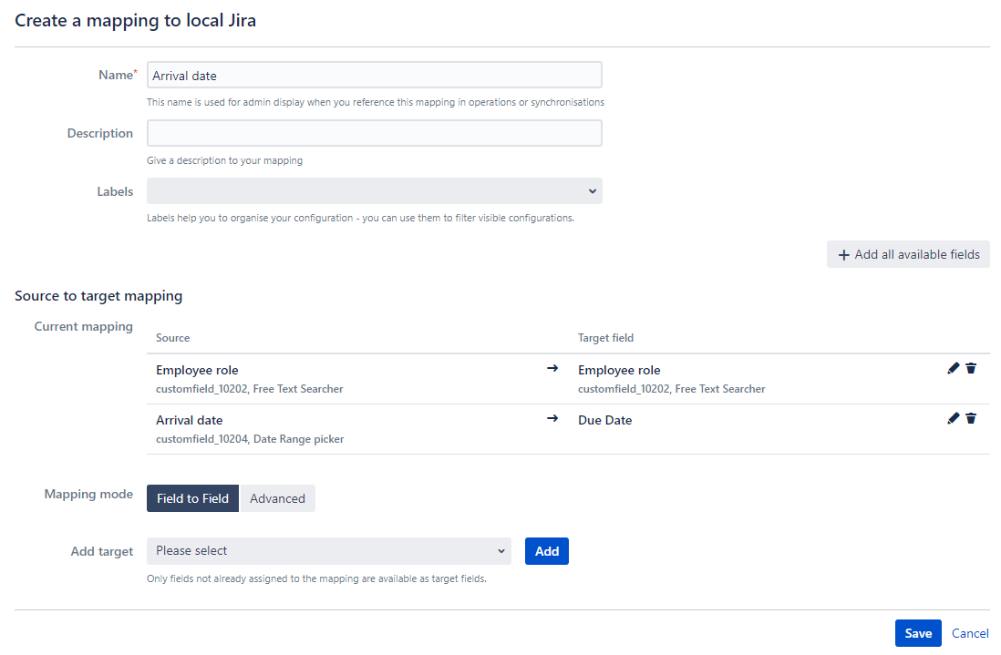Edit the Arrival date mapping entry

[x=953, y=418]
